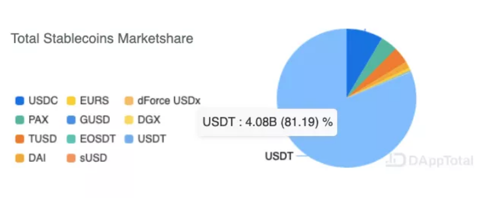The height and width of the screenshot is (204, 494).
Task: Toggle USDT in the chart legend
Action: click(x=145, y=139)
